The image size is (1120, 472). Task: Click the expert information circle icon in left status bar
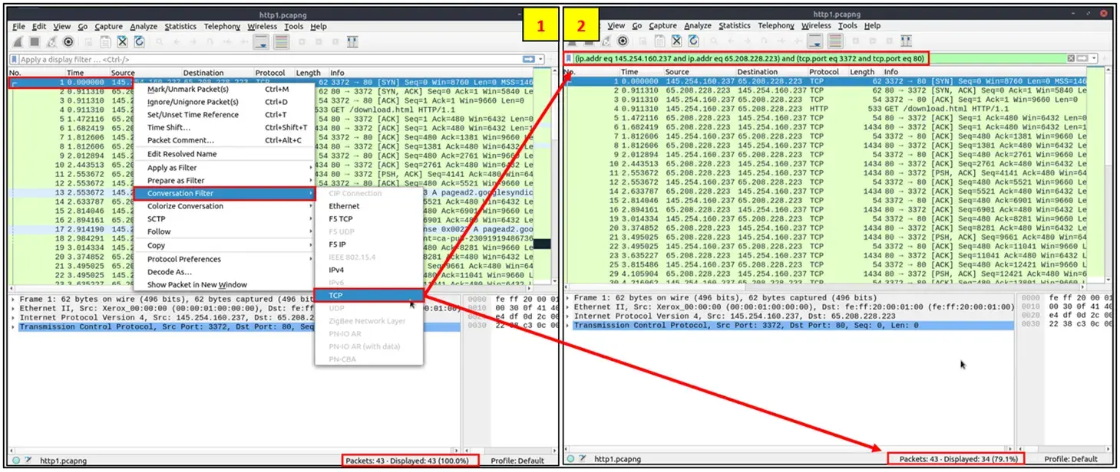pos(15,460)
